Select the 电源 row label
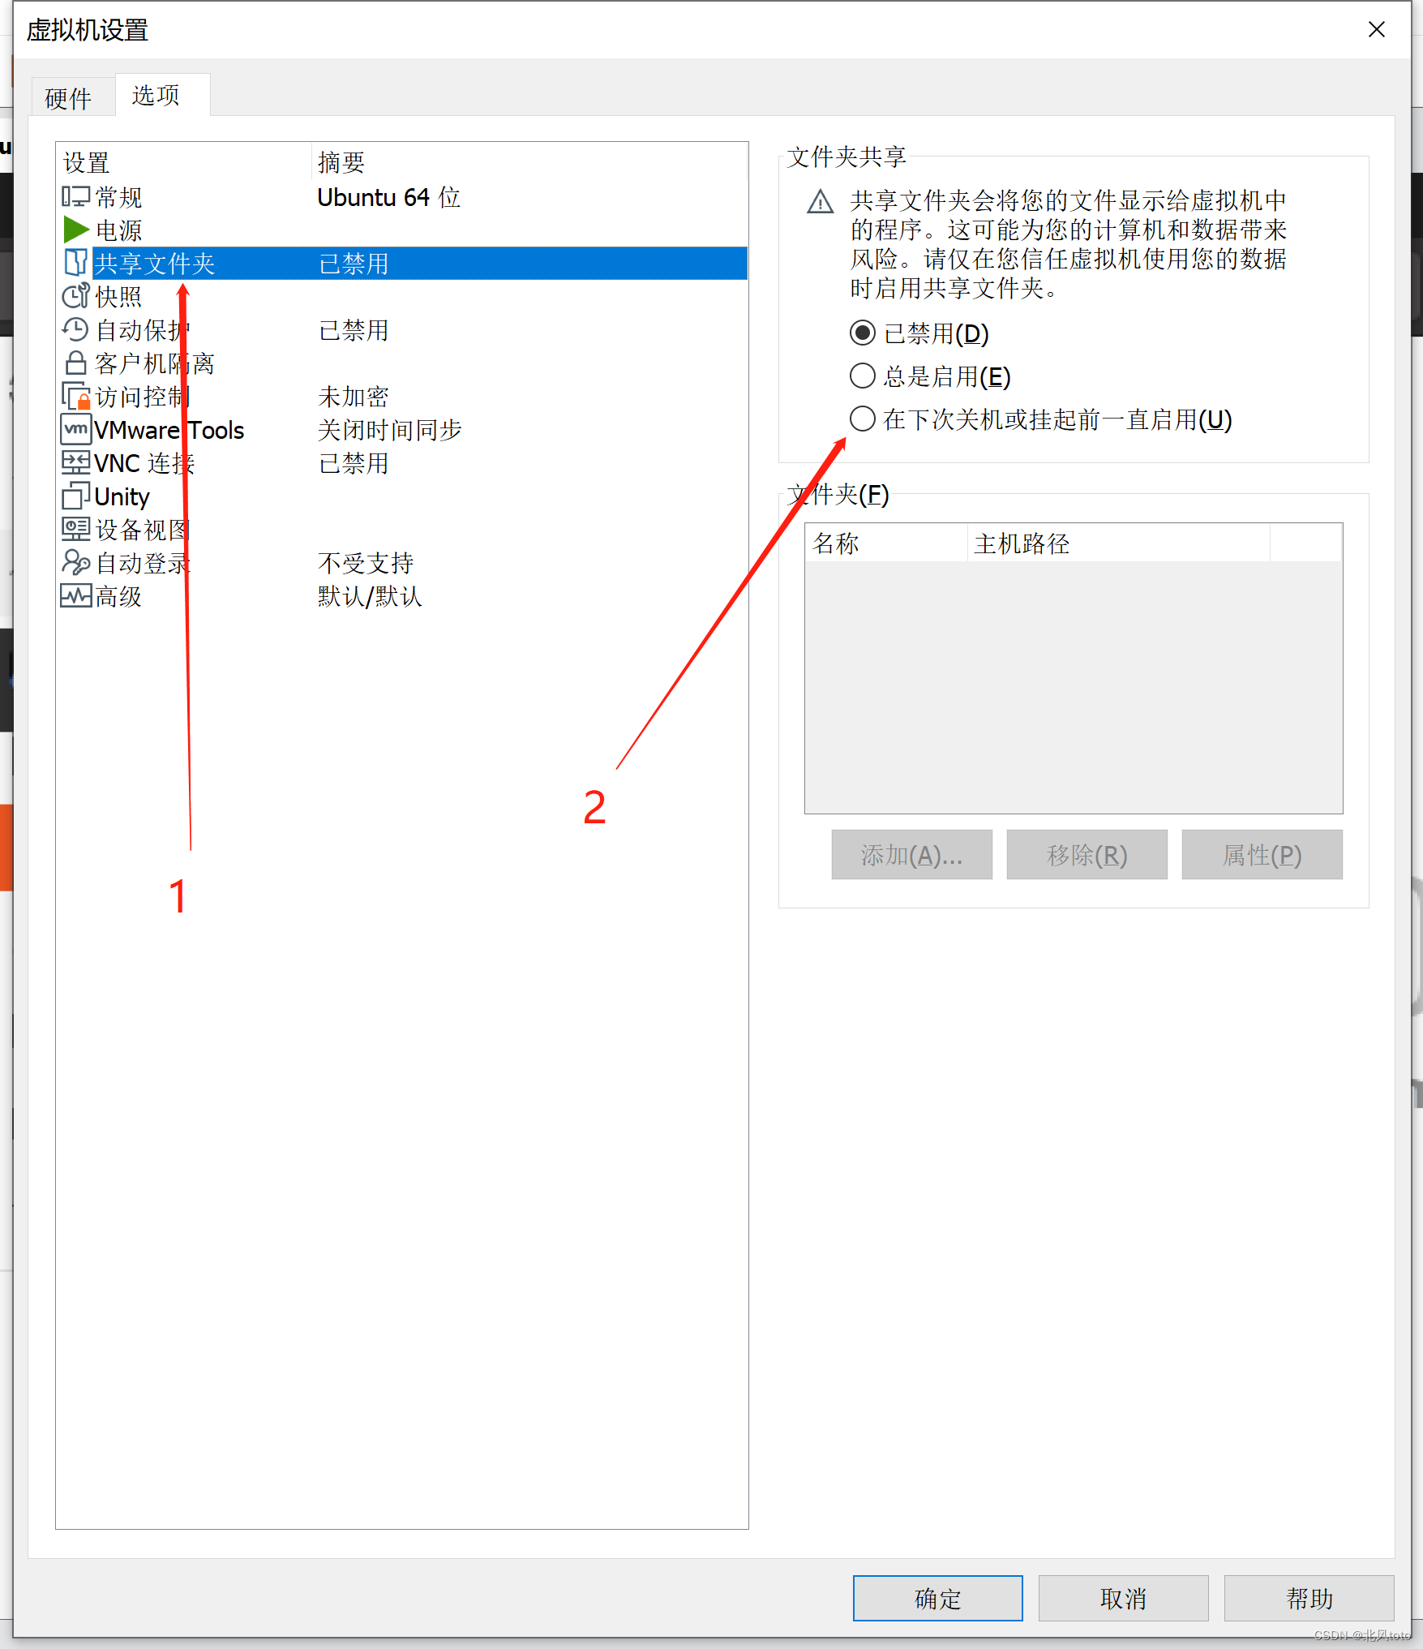Viewport: 1423px width, 1649px height. 119,230
